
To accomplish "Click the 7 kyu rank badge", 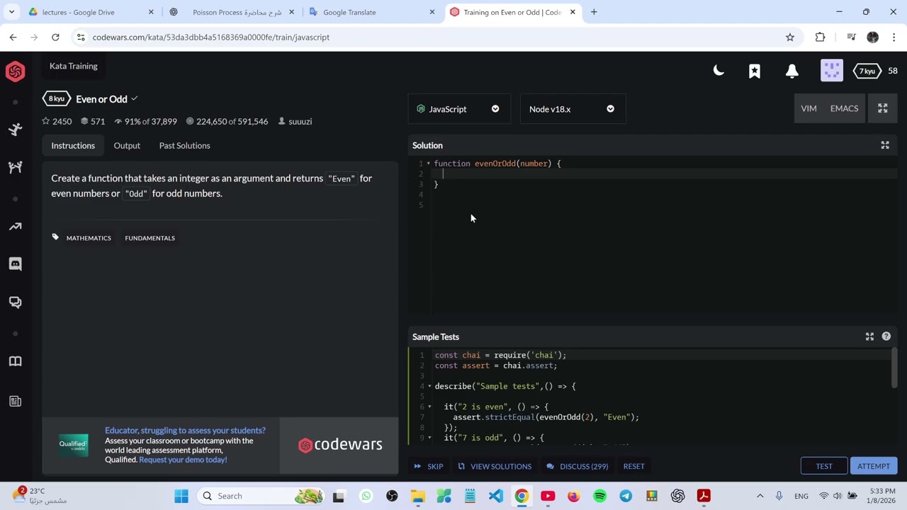I will pyautogui.click(x=867, y=71).
